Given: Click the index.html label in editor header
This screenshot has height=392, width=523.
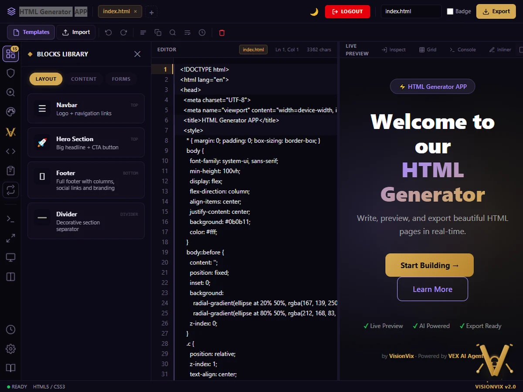Looking at the screenshot, I should tap(253, 50).
